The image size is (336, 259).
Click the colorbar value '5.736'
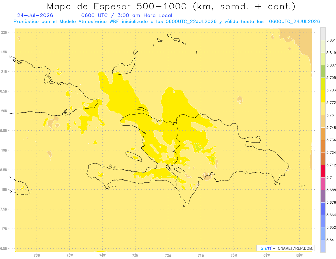(x=331, y=140)
